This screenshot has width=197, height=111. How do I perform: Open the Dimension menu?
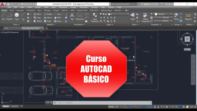(x=63, y=7)
